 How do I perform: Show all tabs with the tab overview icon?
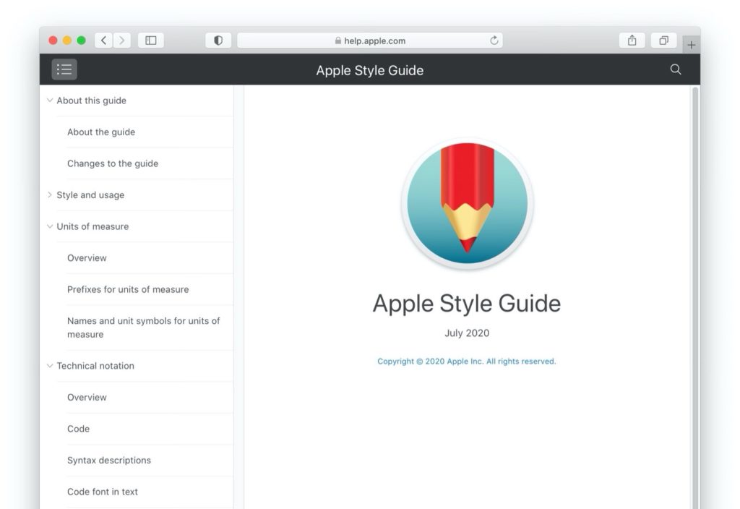point(663,40)
